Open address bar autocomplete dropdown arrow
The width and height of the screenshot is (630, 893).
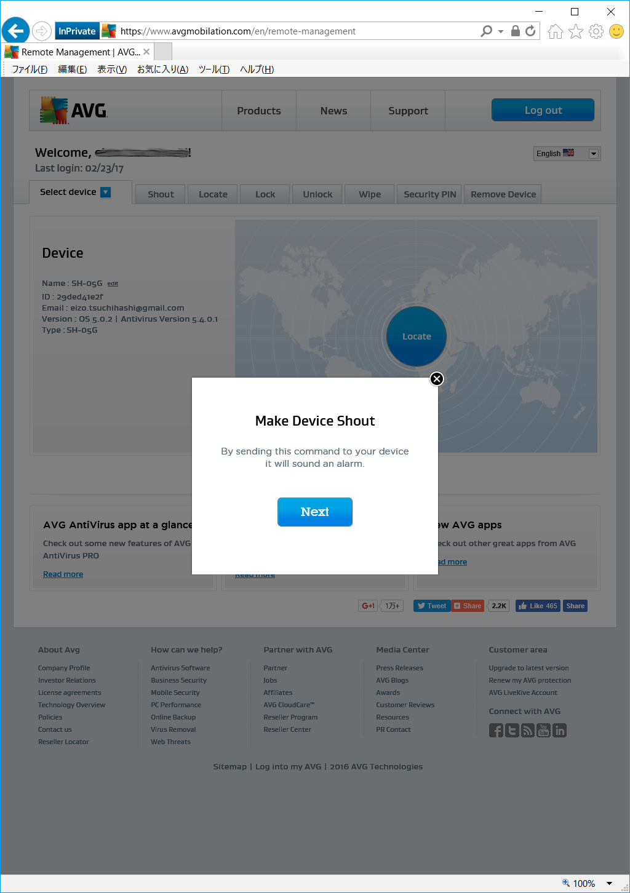tap(501, 31)
